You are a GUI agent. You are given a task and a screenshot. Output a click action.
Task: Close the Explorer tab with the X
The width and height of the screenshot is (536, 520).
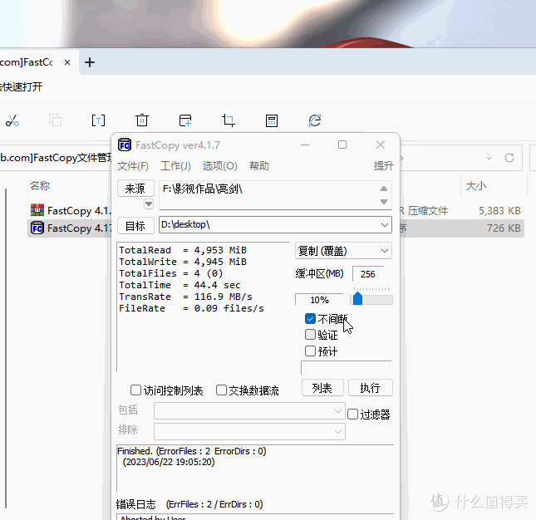(67, 62)
